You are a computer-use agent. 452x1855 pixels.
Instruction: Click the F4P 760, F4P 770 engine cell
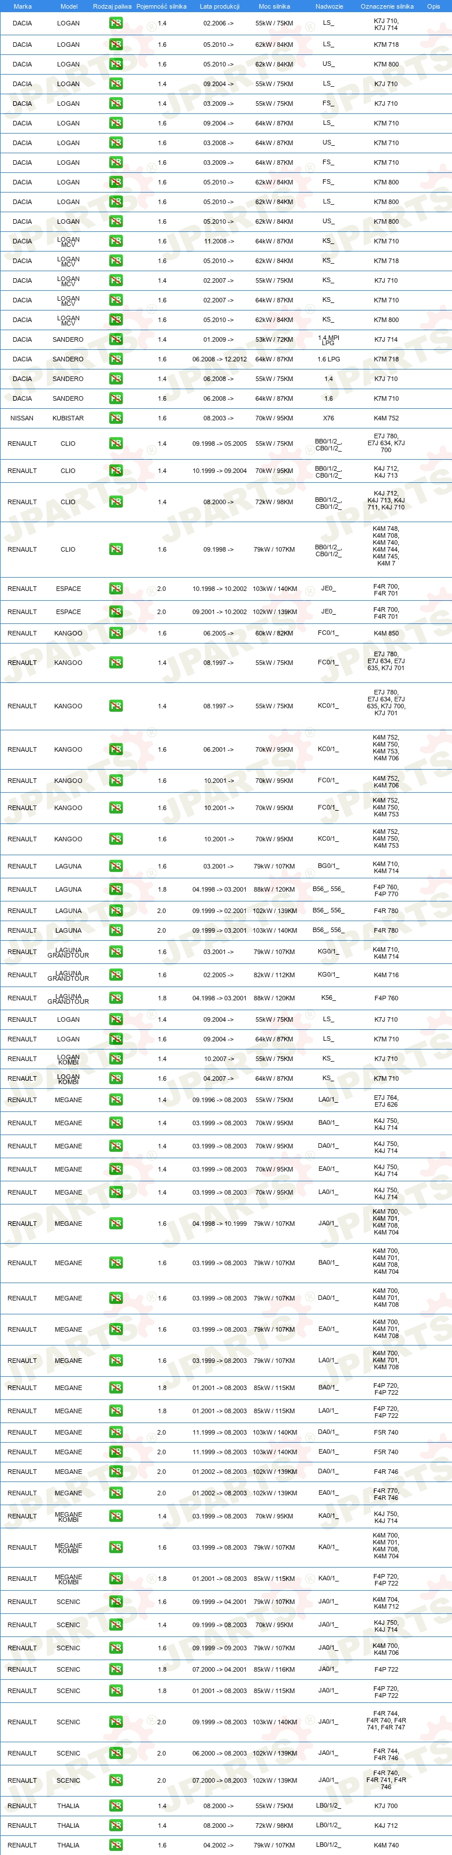coord(386,890)
